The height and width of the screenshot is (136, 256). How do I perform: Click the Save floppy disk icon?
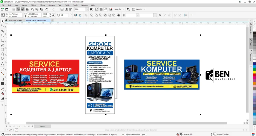tap(14, 9)
